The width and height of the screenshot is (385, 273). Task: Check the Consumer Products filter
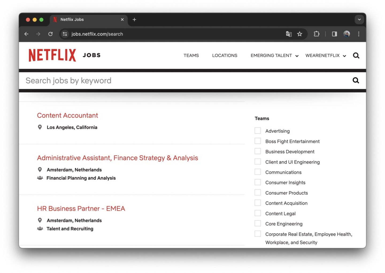pyautogui.click(x=258, y=193)
